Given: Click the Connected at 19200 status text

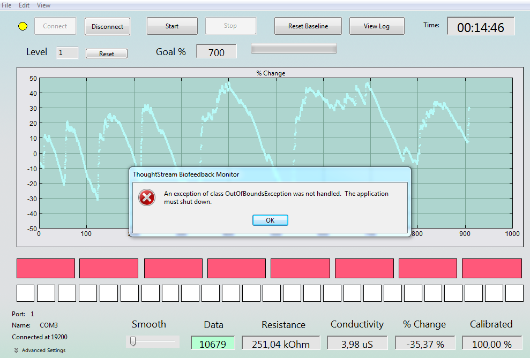Looking at the screenshot, I should tap(40, 337).
